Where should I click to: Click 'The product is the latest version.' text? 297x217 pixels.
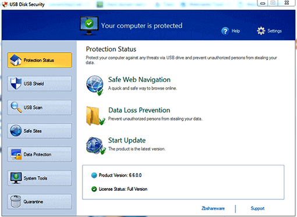137,149
